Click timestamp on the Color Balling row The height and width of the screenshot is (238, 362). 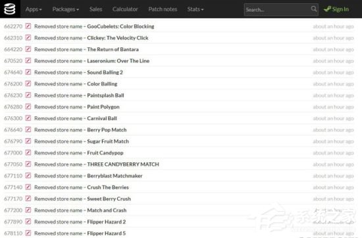(333, 84)
